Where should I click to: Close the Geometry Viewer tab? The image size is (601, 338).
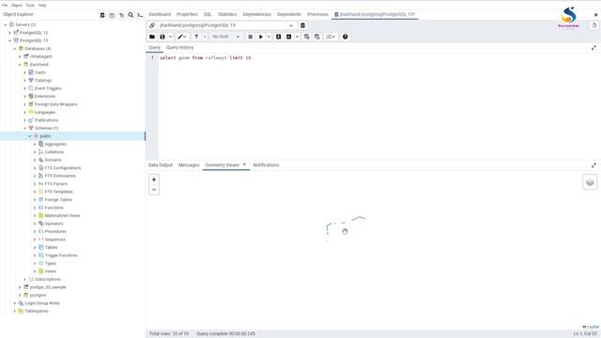coord(244,165)
